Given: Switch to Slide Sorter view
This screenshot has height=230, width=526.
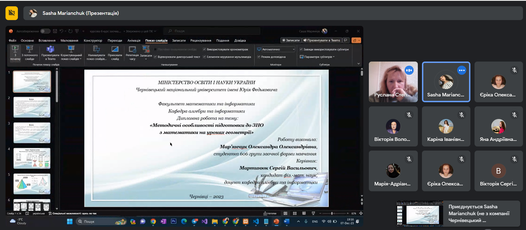Looking at the screenshot, I should coord(295,213).
